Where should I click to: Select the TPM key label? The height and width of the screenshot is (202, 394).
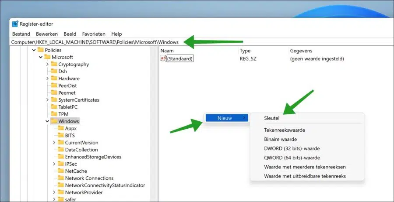pyautogui.click(x=63, y=114)
